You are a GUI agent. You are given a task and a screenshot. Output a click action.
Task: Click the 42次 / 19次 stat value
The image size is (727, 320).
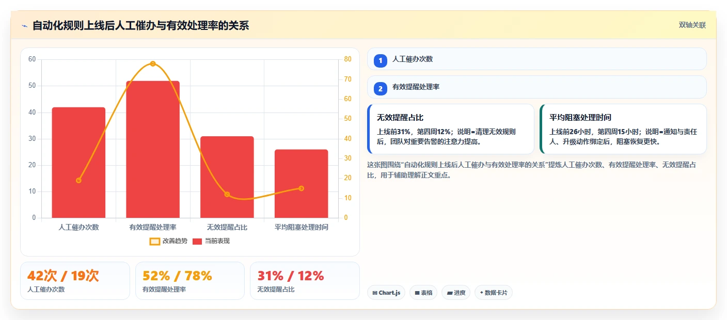63,276
